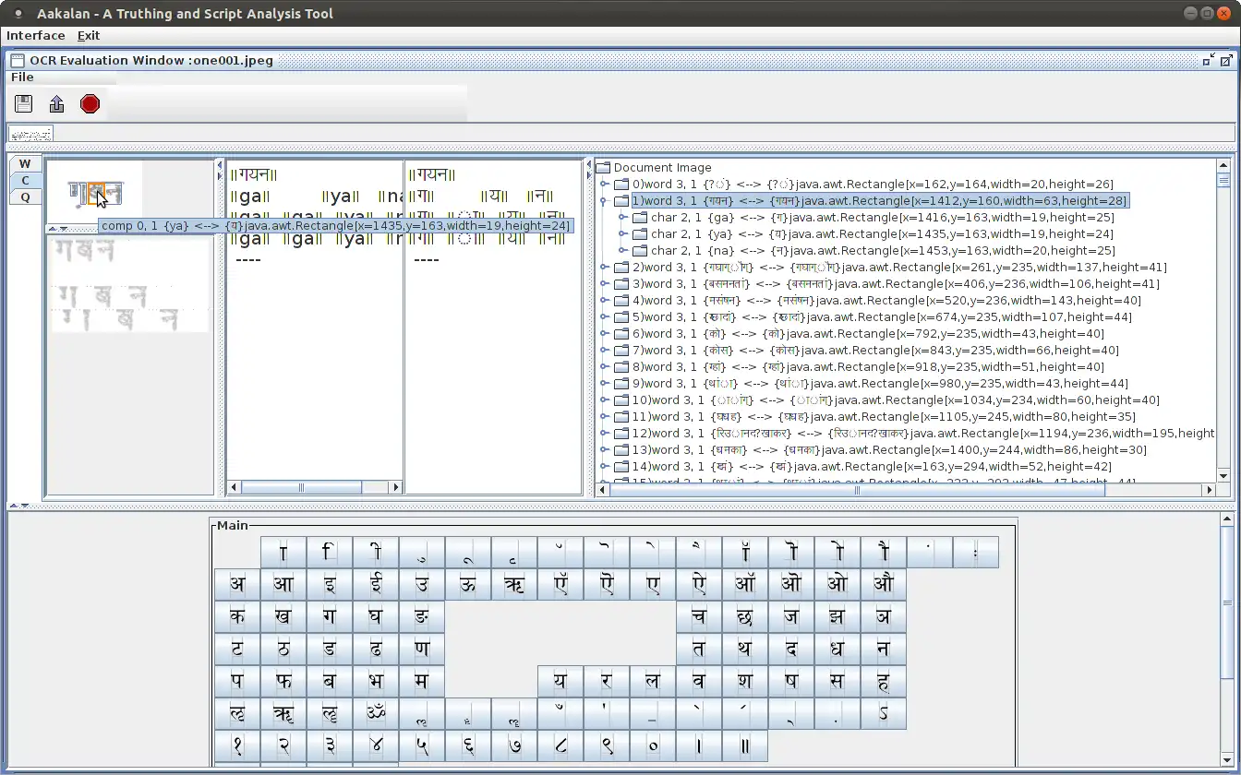This screenshot has width=1241, height=775.
Task: Click the न consonant key
Action: click(x=884, y=649)
